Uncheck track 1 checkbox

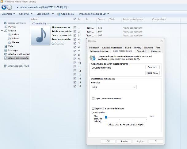point(75,27)
